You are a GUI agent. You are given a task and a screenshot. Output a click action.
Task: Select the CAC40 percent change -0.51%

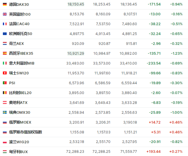tap(177, 24)
